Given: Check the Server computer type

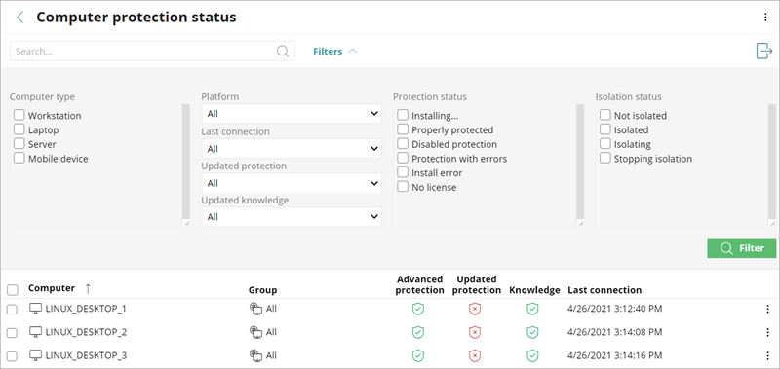Looking at the screenshot, I should pyautogui.click(x=19, y=144).
